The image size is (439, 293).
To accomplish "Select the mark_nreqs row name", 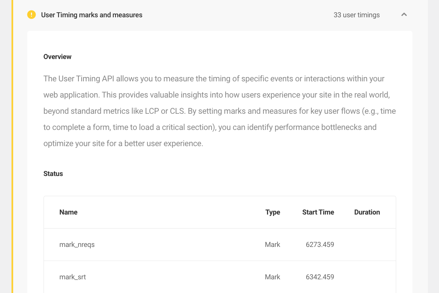I will [77, 245].
